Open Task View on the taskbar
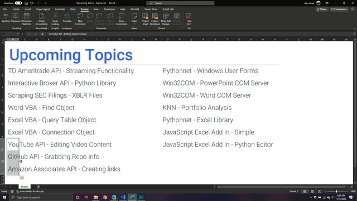This screenshot has height=201, width=357. point(86,197)
